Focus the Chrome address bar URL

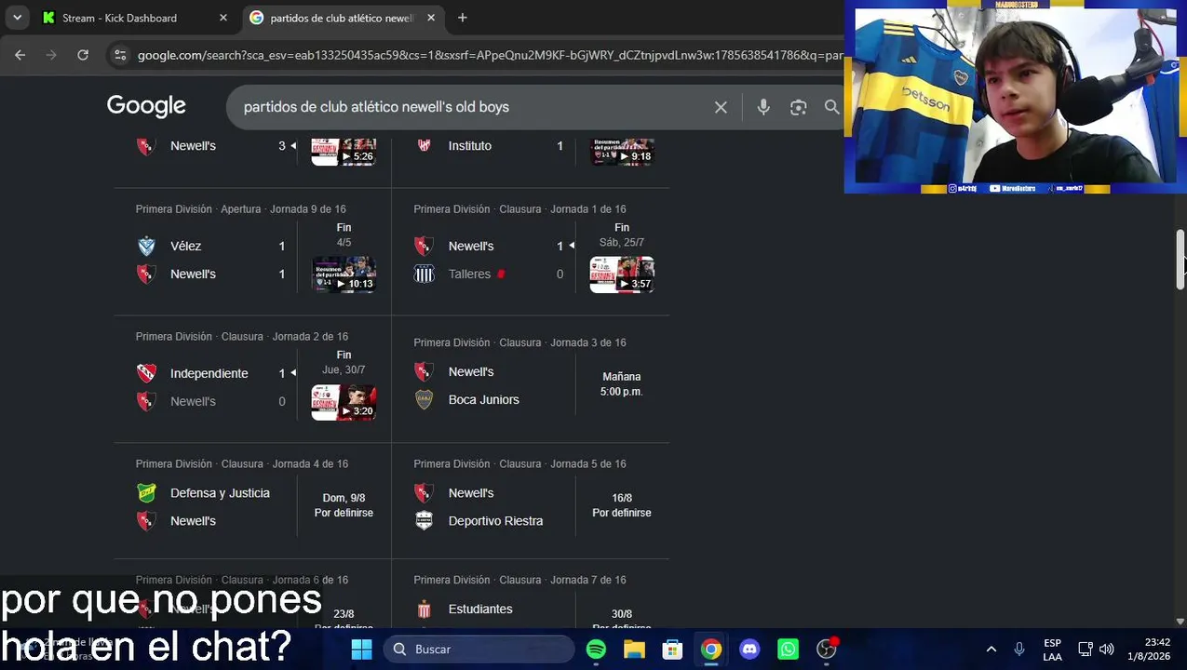pyautogui.click(x=489, y=55)
